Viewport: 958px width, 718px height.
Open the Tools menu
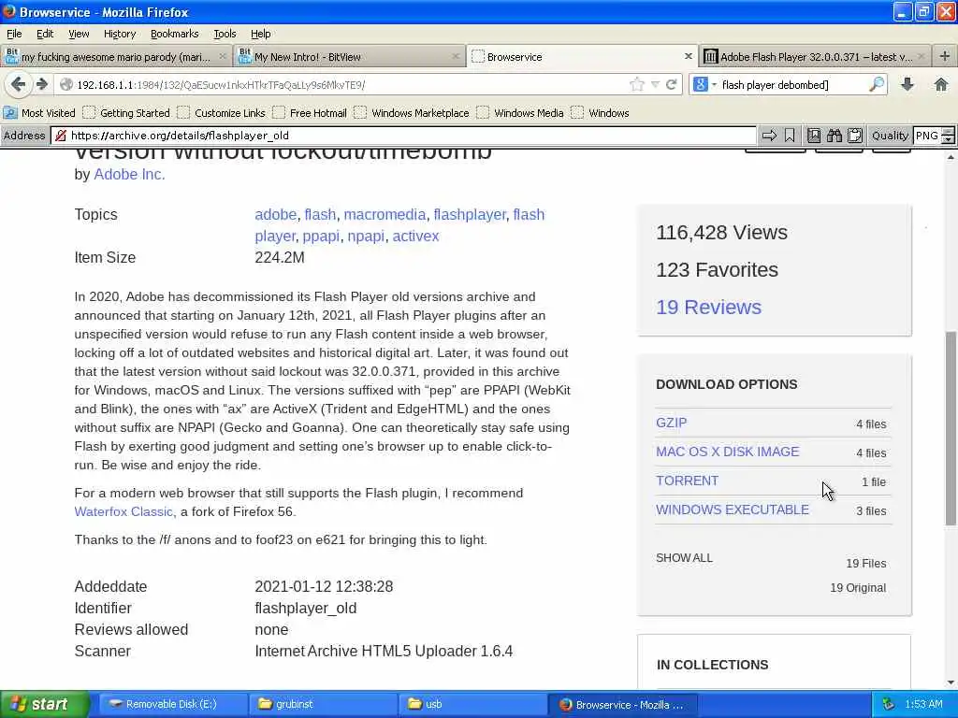pos(225,34)
